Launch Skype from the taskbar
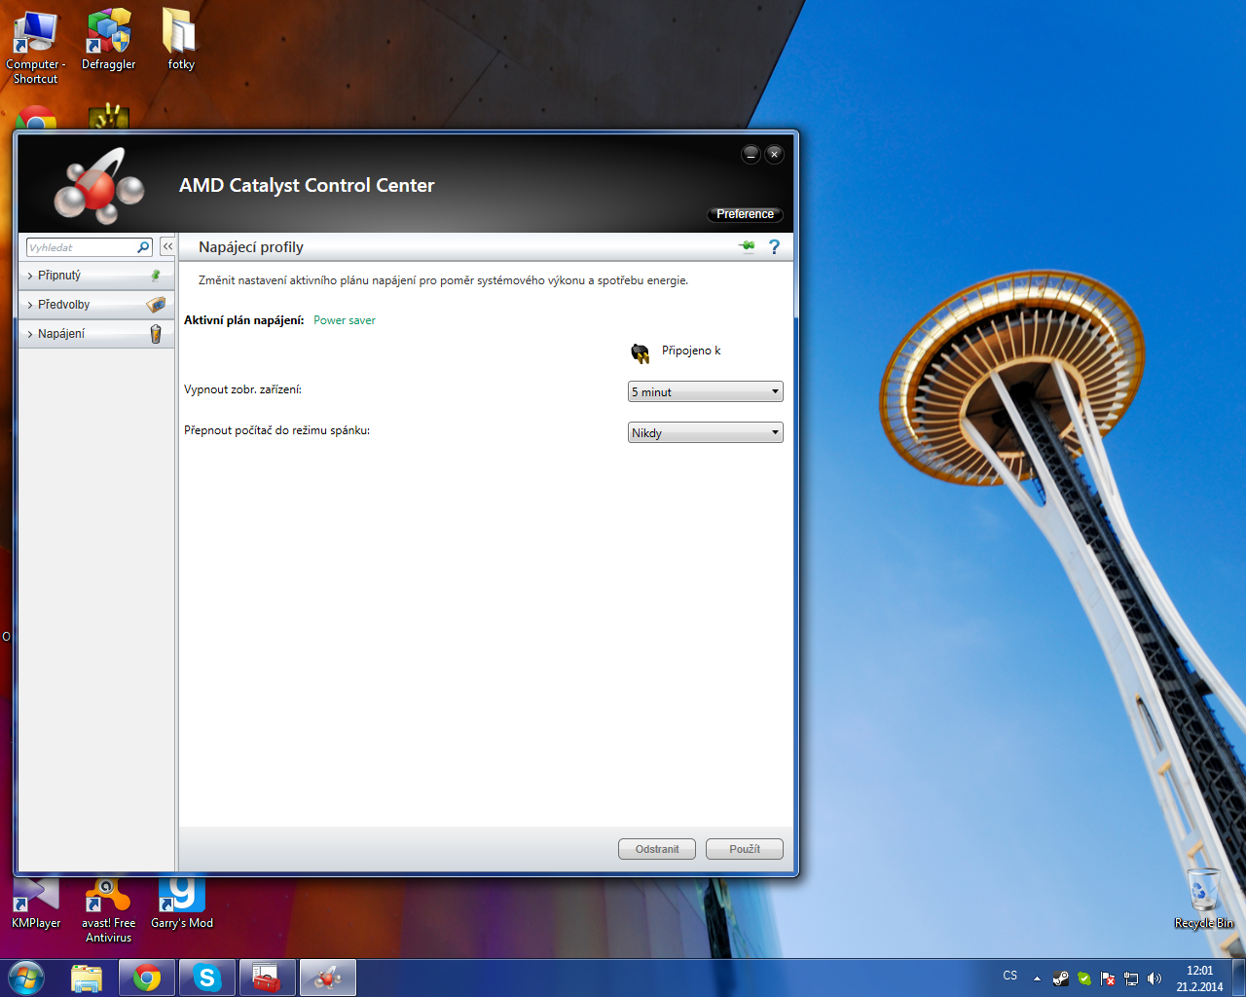The height and width of the screenshot is (997, 1246). pos(207,978)
